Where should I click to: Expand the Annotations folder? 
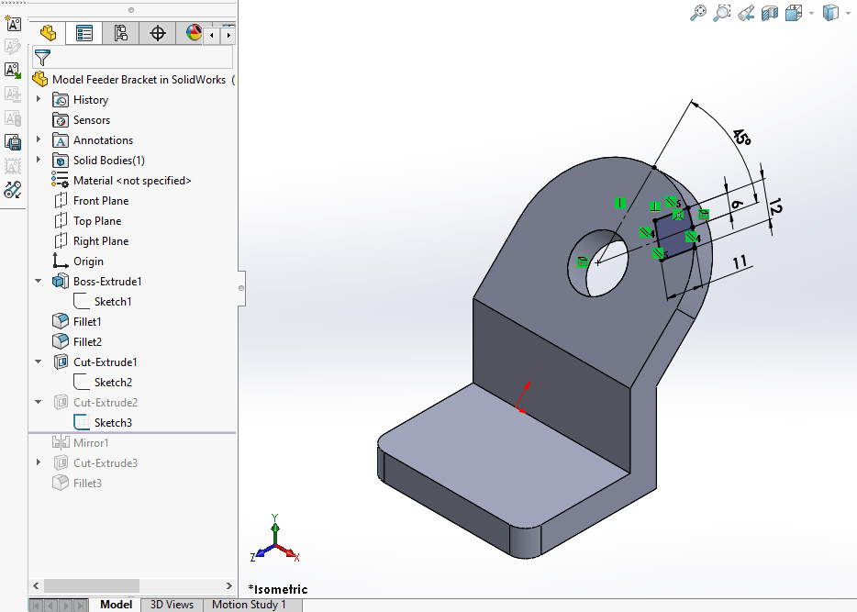coord(38,139)
